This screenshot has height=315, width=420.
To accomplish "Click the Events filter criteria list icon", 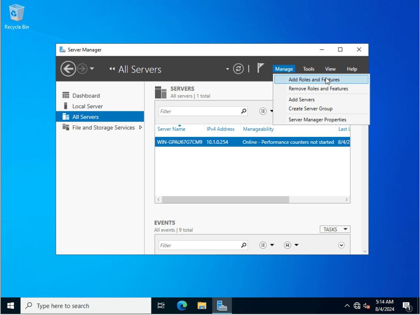I will (x=263, y=245).
